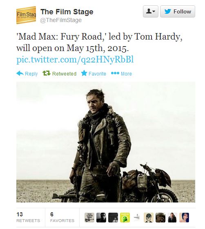The image size is (205, 229).
Task: Open the green frog avatar profile
Action: point(125,218)
